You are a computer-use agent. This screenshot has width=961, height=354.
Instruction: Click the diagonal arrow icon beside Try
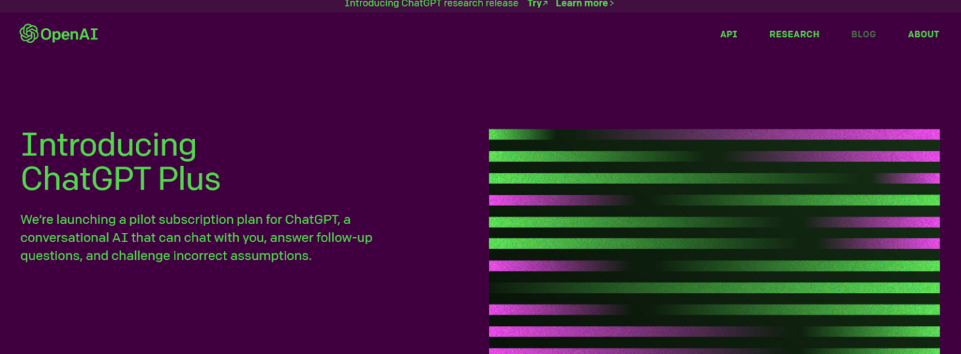pyautogui.click(x=545, y=4)
